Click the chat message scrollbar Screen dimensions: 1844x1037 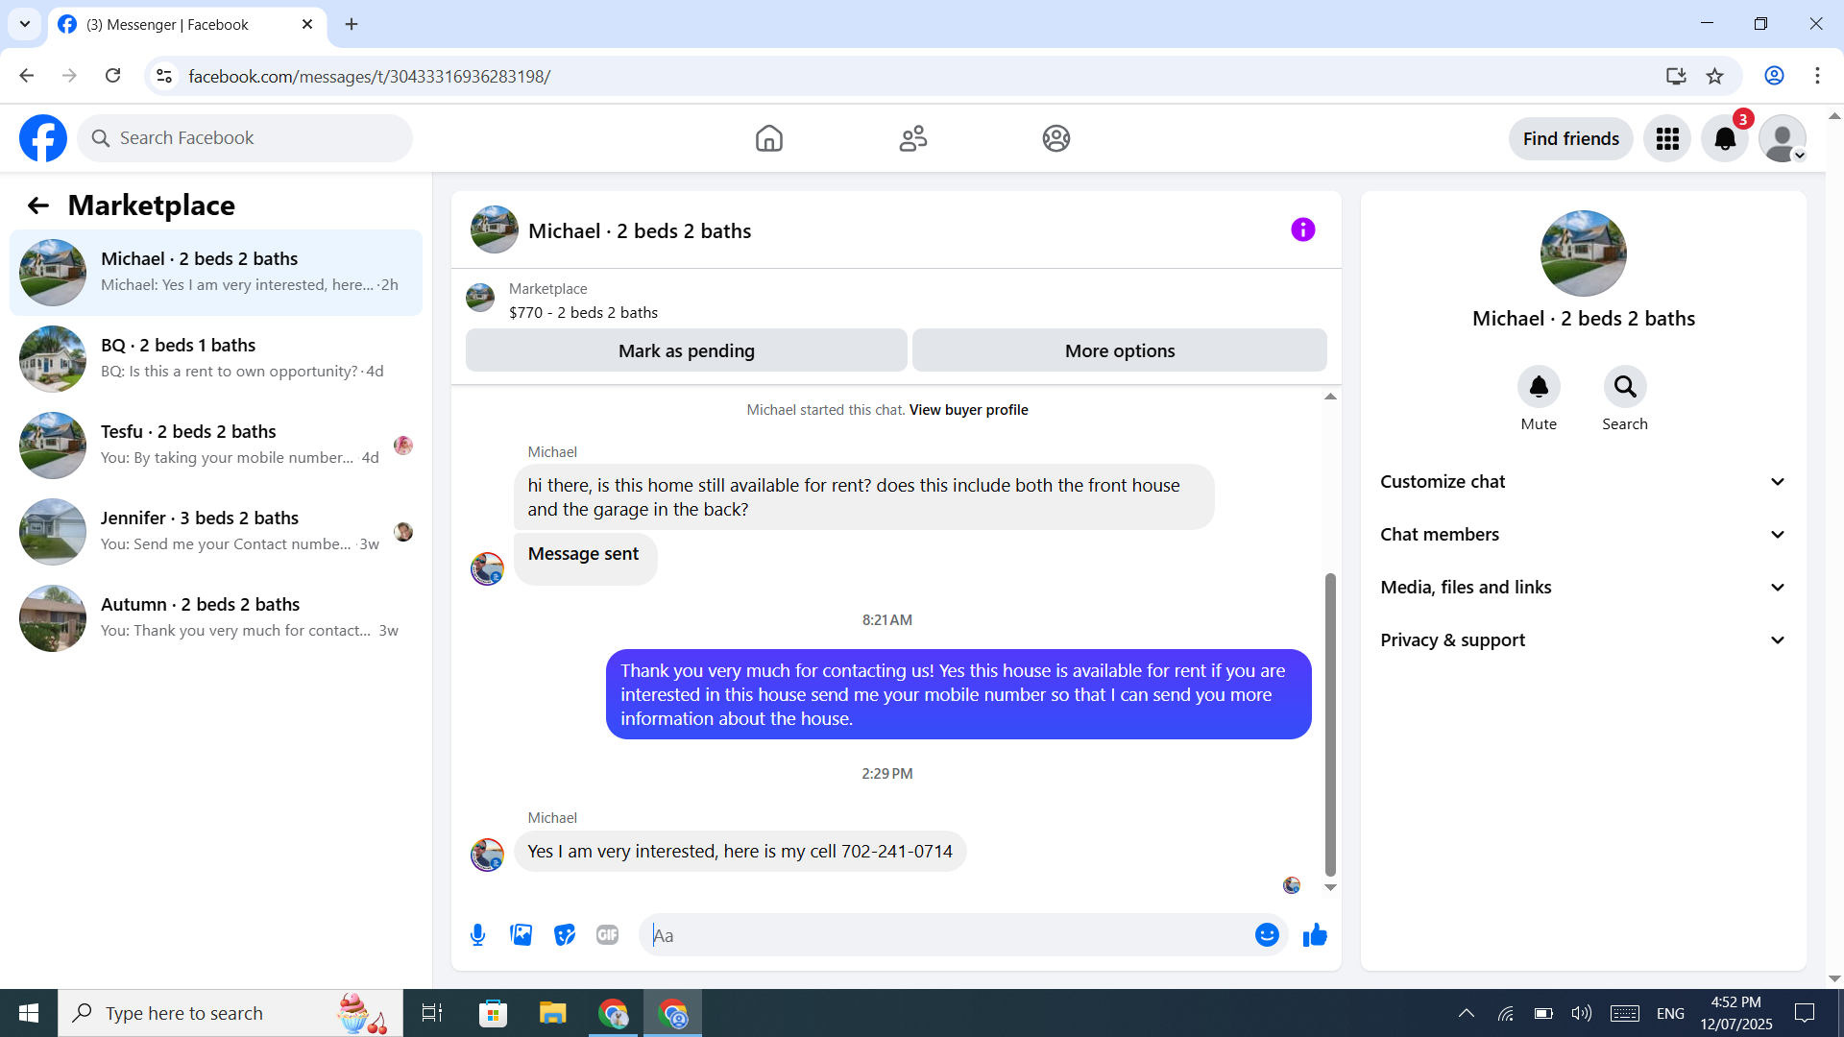pyautogui.click(x=1330, y=725)
